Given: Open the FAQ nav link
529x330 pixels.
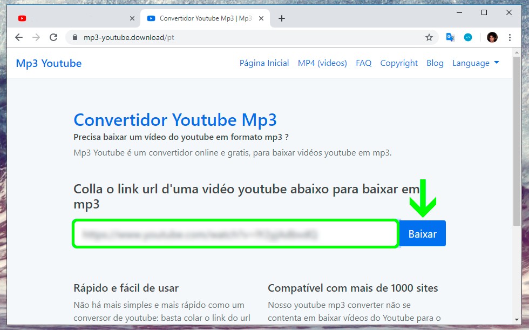Looking at the screenshot, I should (363, 63).
